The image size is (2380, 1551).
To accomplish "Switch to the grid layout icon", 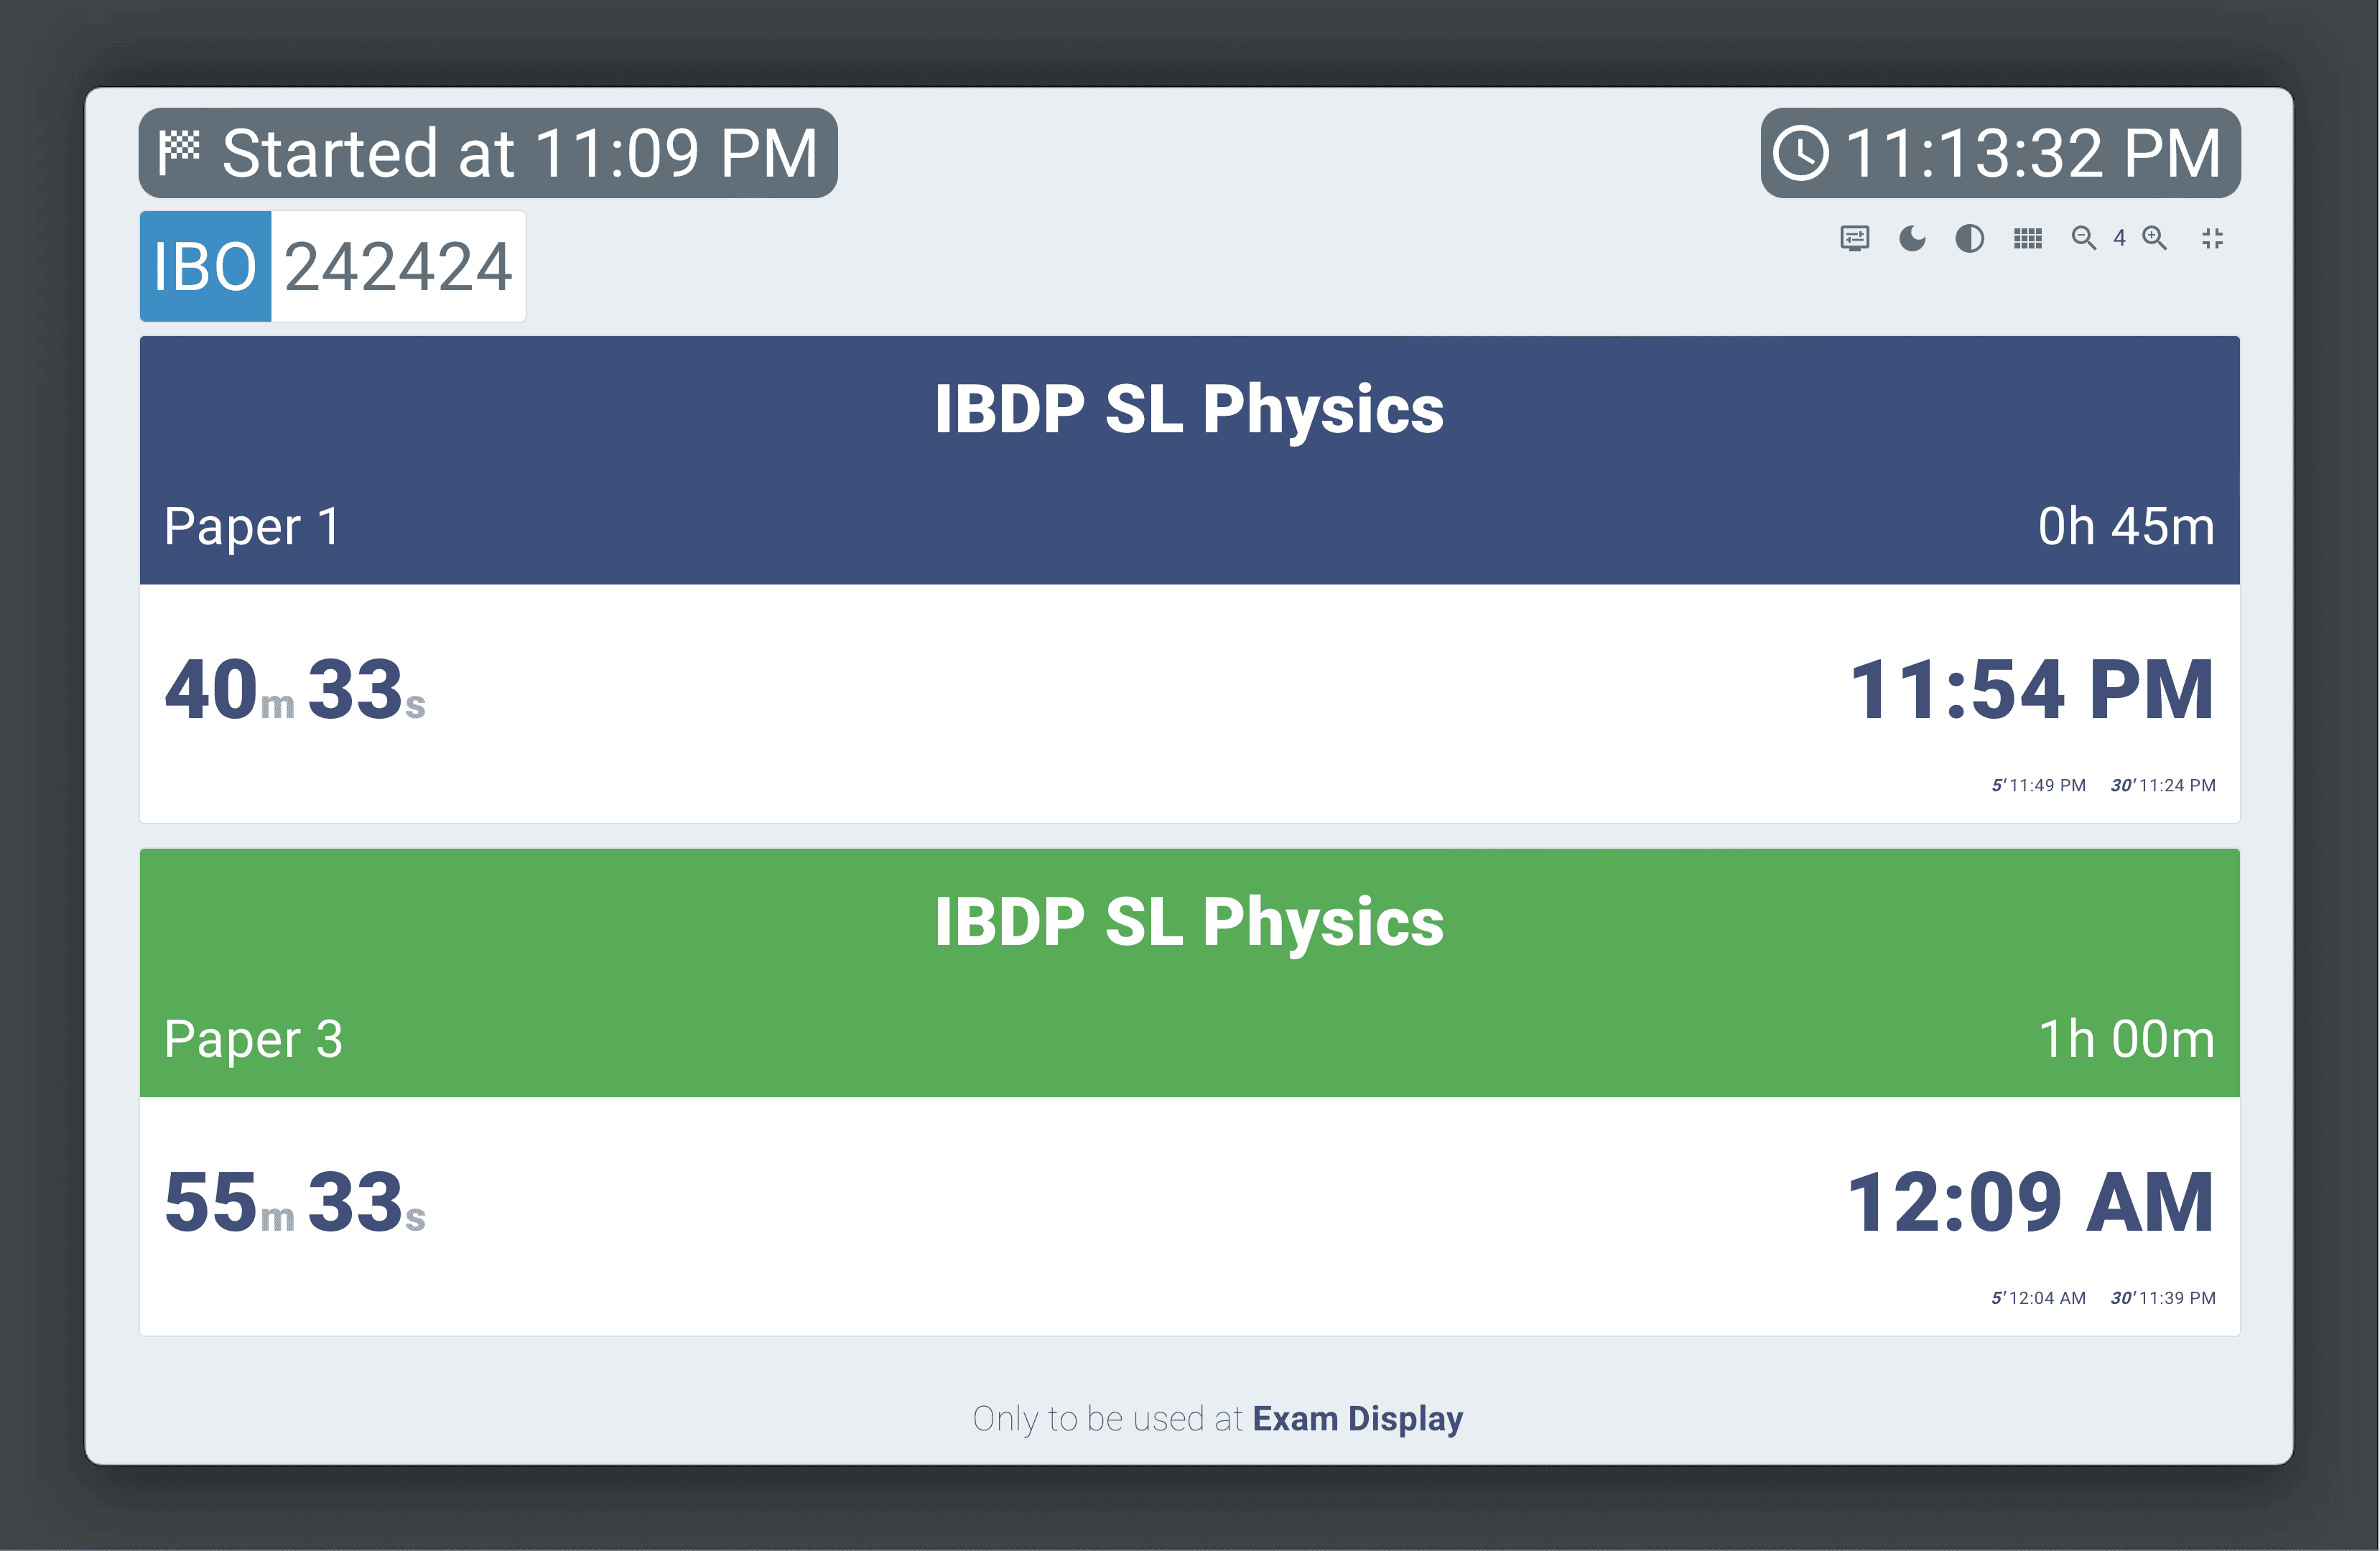I will [x=2027, y=238].
